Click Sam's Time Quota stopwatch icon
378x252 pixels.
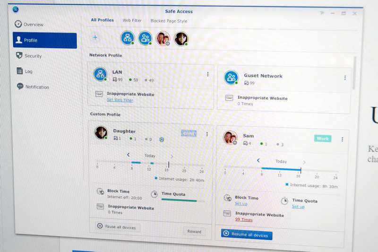click(x=284, y=201)
